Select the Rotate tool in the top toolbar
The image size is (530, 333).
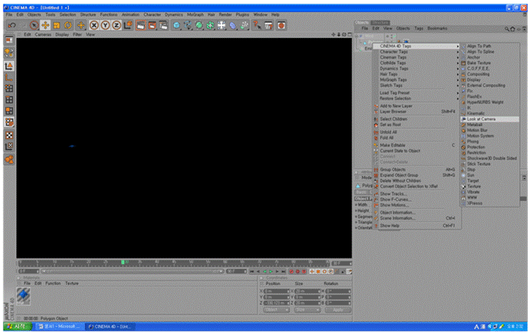click(68, 25)
